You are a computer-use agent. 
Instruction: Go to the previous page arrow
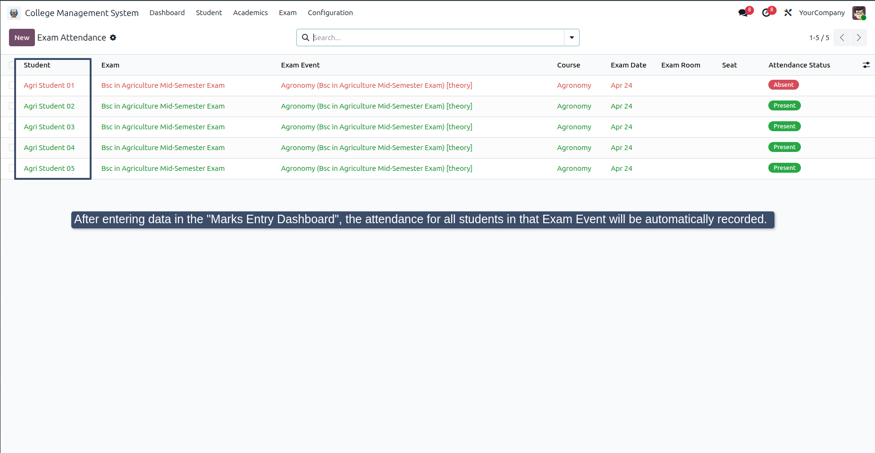(x=842, y=38)
